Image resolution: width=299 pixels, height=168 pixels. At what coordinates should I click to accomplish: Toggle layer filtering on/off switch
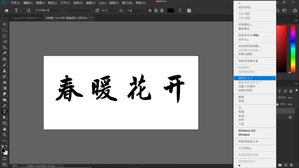click(x=297, y=90)
